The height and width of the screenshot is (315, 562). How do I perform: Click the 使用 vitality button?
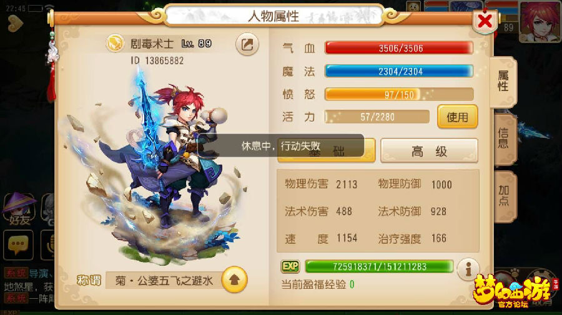457,117
